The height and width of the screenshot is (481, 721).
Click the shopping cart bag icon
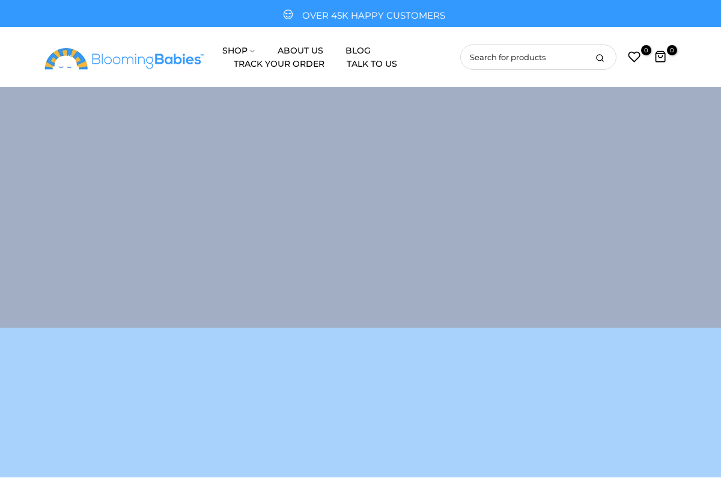click(660, 57)
